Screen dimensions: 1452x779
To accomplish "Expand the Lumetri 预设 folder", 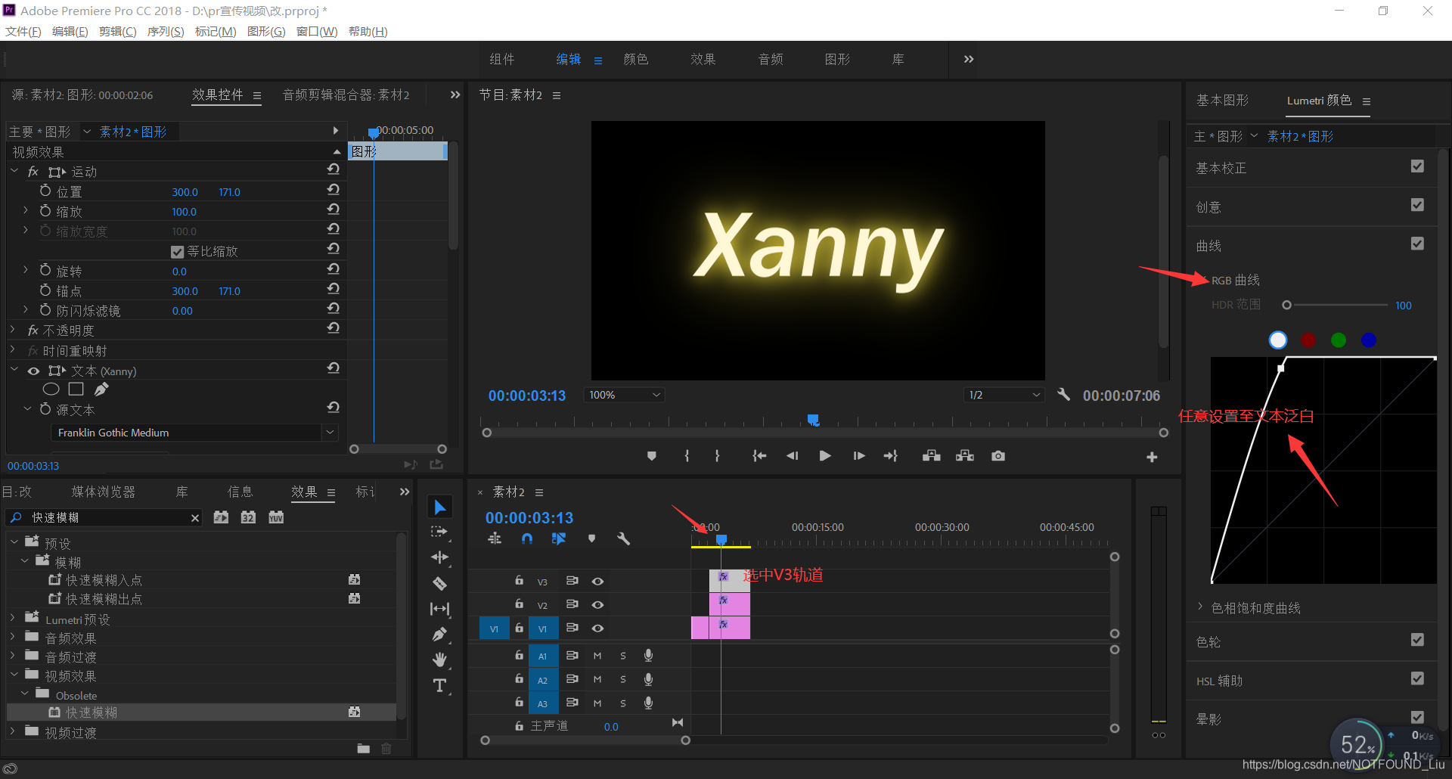I will (x=13, y=619).
